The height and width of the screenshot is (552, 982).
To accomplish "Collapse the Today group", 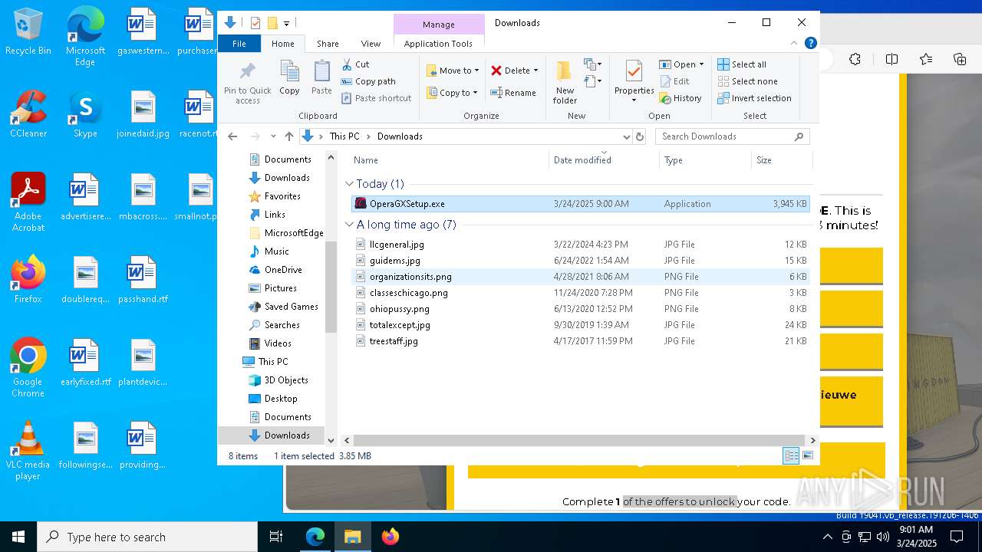I will [349, 184].
